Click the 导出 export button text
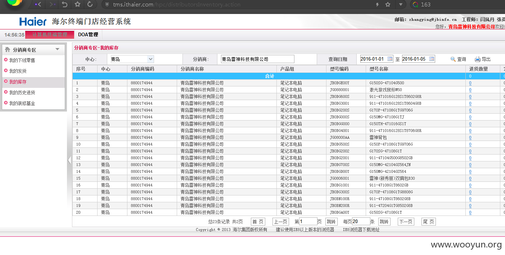The width and height of the screenshot is (505, 255). pyautogui.click(x=486, y=60)
